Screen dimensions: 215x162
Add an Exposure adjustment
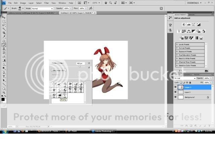199,24
